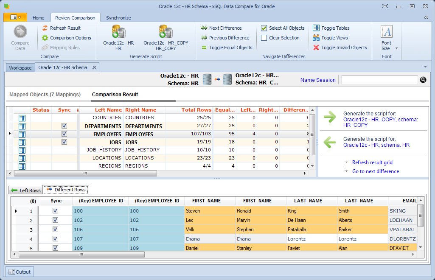Click the result grid horizontal scrollbar
Viewport: 435px width, 280px height.
click(x=85, y=173)
